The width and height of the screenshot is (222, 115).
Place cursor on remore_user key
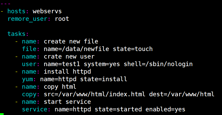[28, 19]
